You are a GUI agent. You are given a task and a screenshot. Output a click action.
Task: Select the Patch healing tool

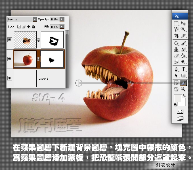coord(176,43)
